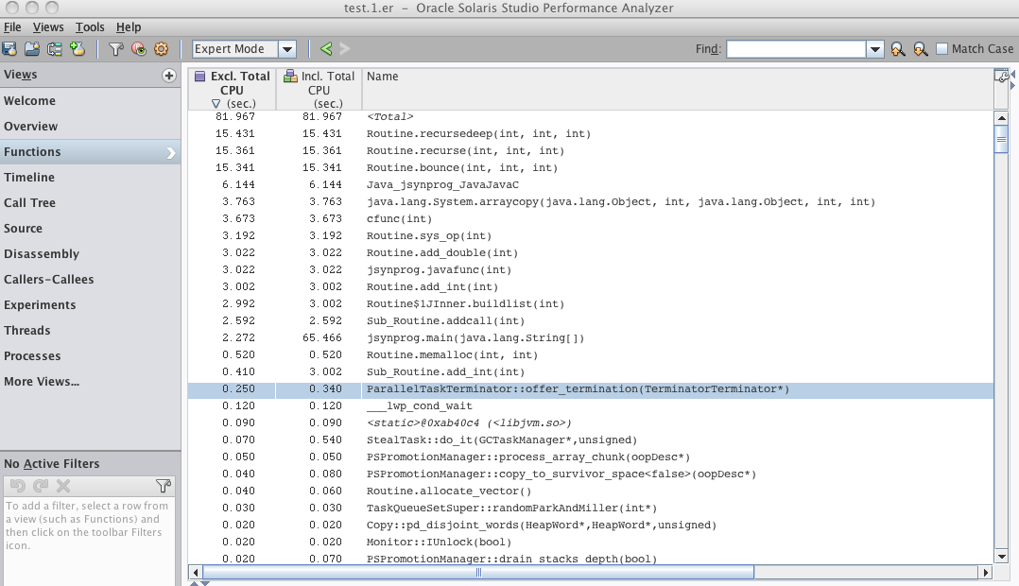Image resolution: width=1019 pixels, height=586 pixels.
Task: Open the Expert Mode dropdown
Action: [x=244, y=49]
